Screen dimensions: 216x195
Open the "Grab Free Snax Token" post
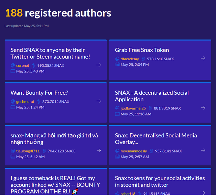tap(142, 50)
